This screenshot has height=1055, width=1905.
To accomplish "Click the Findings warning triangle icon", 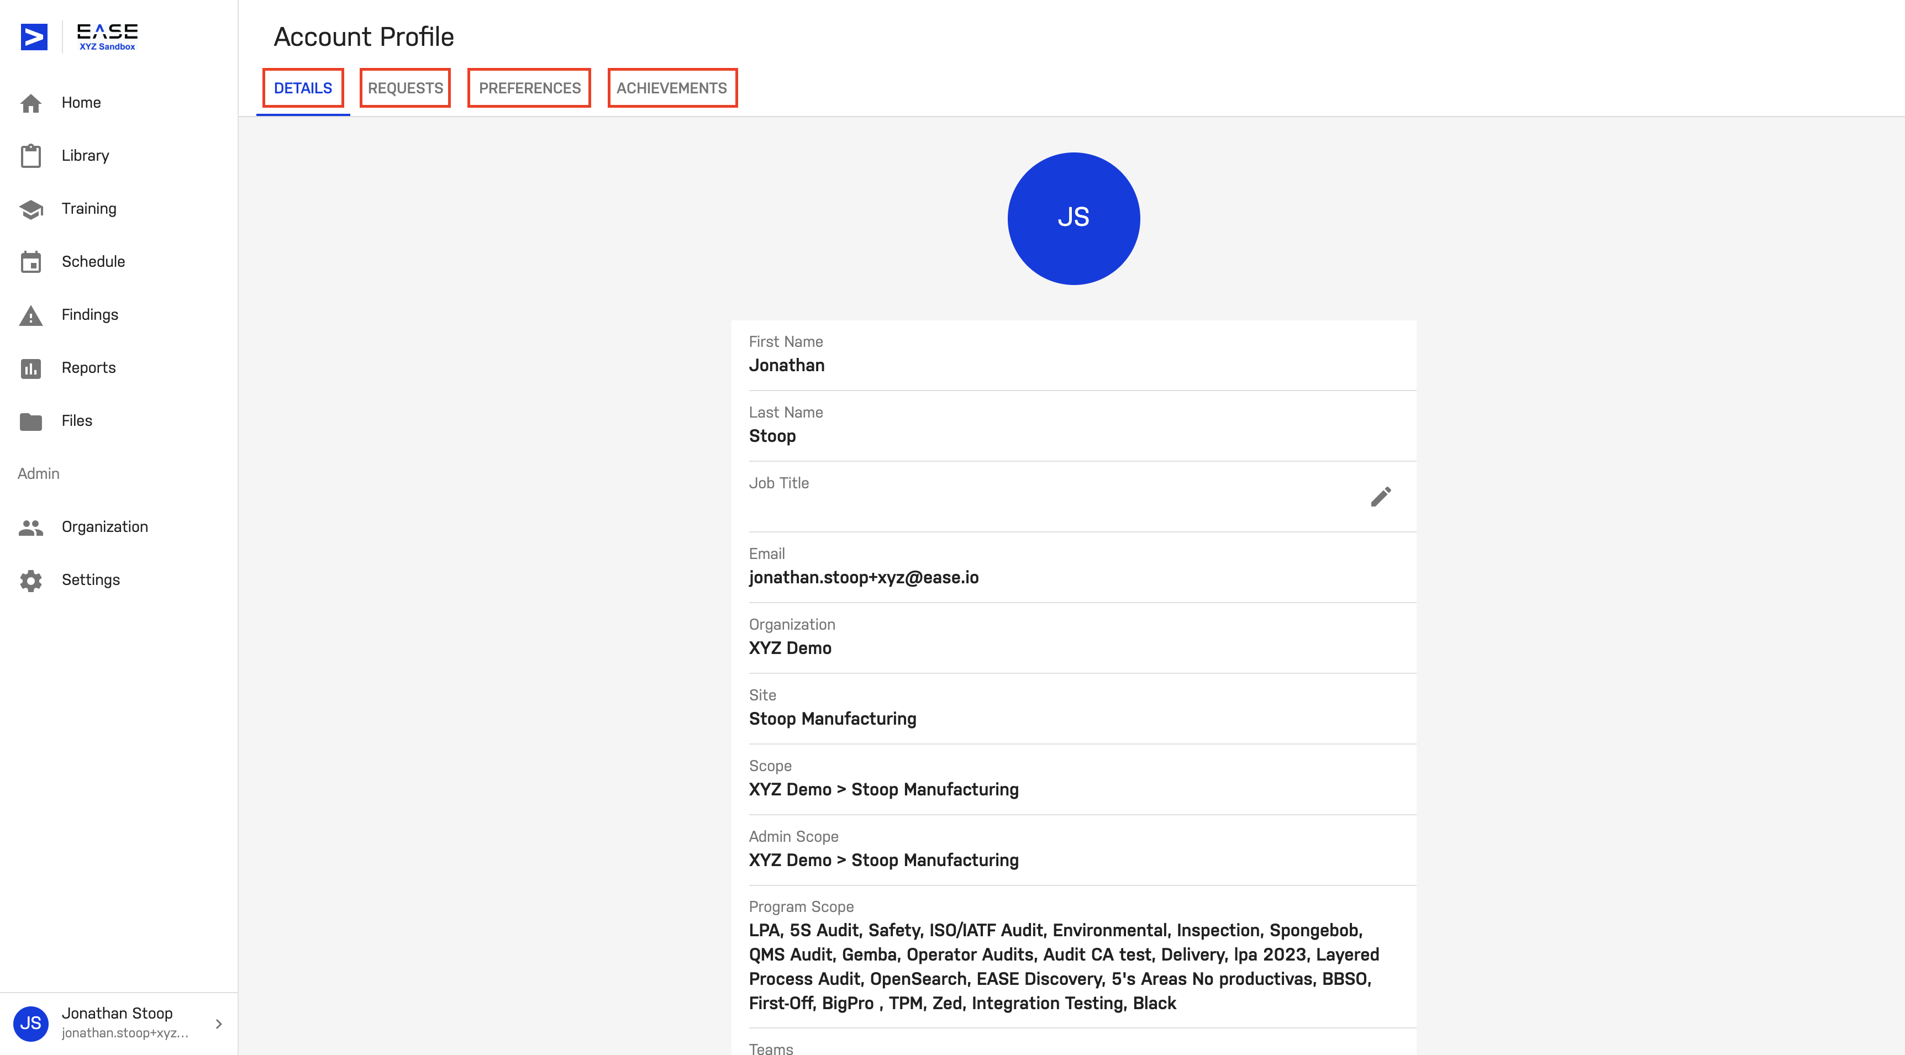I will pos(31,316).
